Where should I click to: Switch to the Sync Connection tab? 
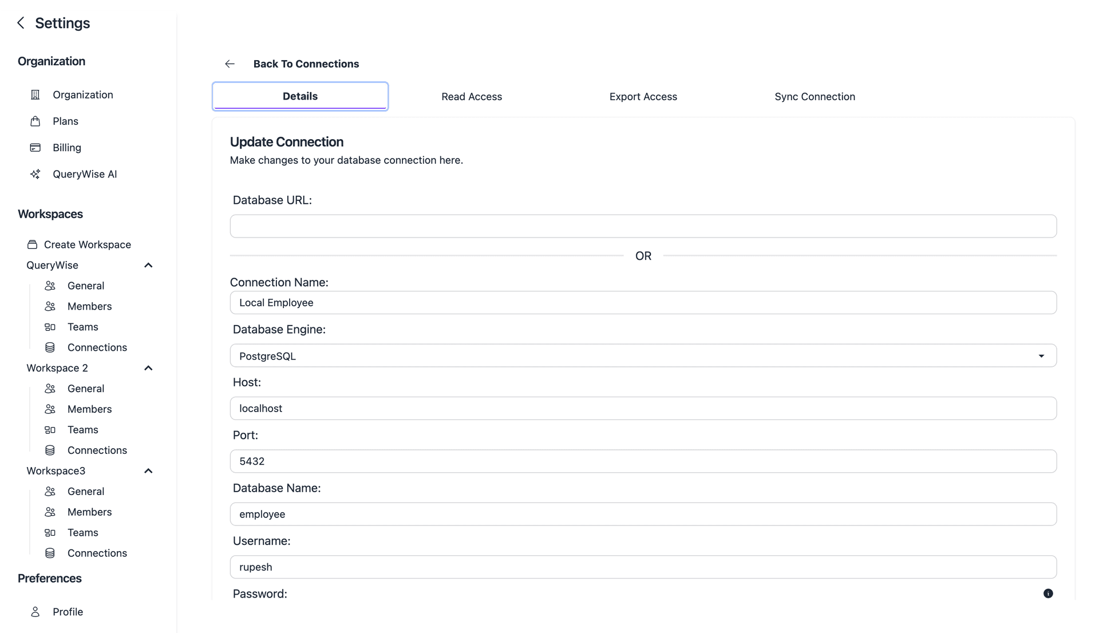click(x=815, y=97)
